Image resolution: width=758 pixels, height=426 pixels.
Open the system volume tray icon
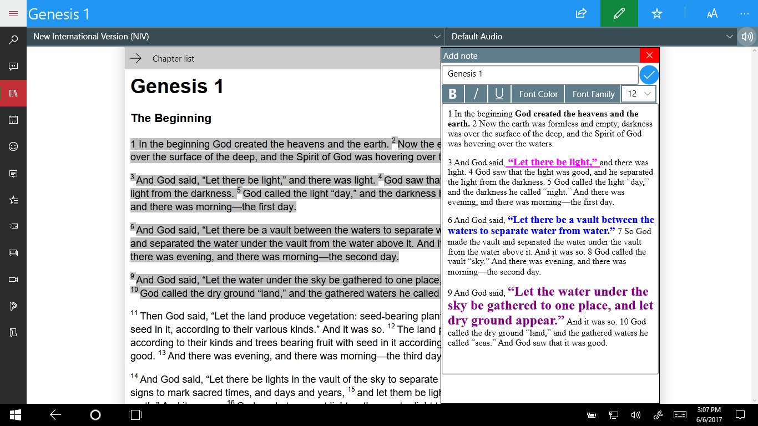coord(636,414)
